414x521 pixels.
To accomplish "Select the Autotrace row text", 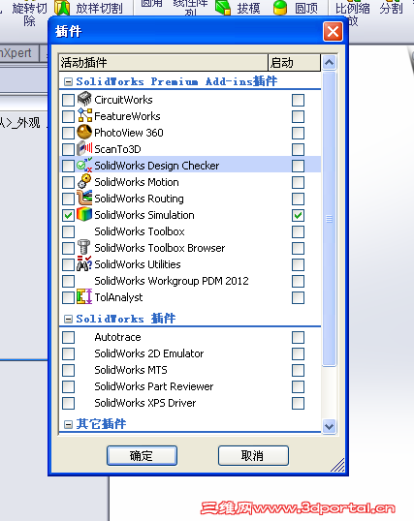I will tap(118, 337).
